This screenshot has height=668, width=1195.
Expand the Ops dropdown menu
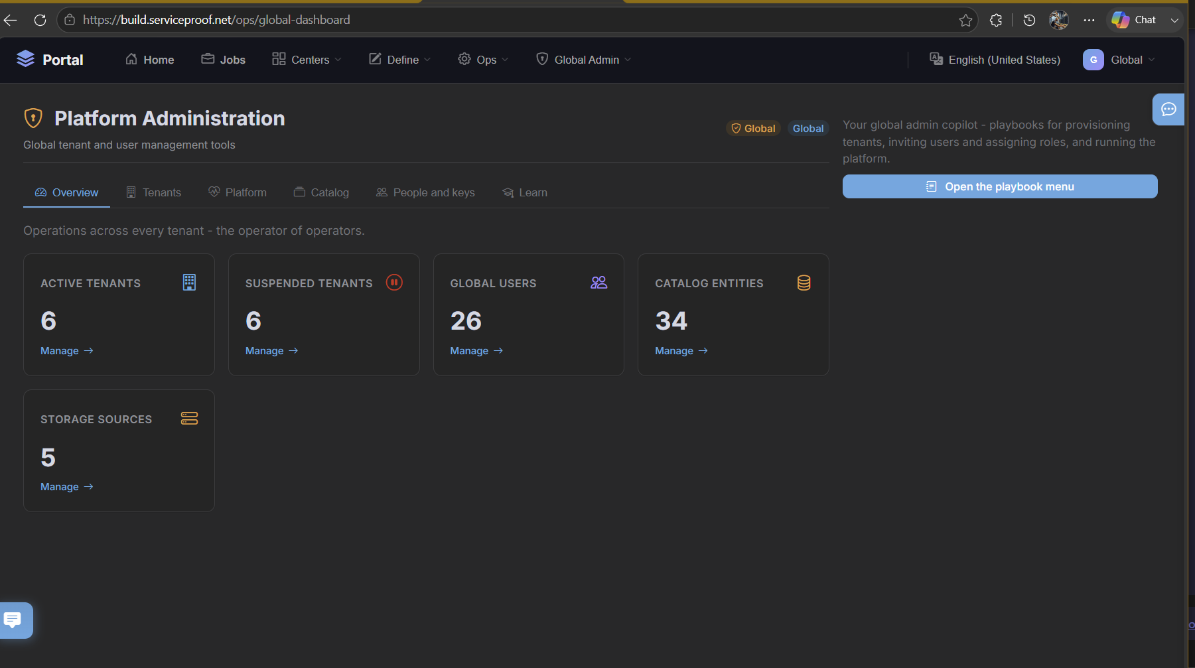coord(483,60)
